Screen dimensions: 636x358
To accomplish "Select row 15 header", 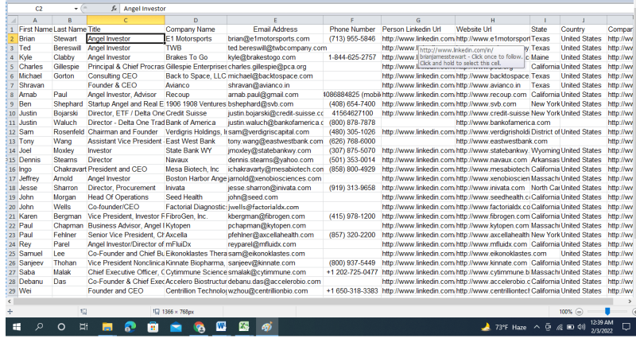I will [12, 160].
